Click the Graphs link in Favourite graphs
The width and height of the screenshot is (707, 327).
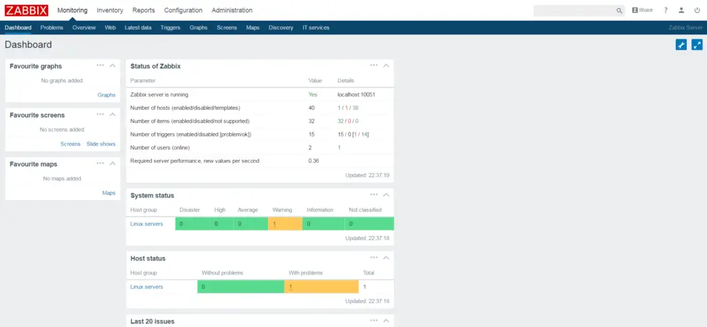click(106, 95)
